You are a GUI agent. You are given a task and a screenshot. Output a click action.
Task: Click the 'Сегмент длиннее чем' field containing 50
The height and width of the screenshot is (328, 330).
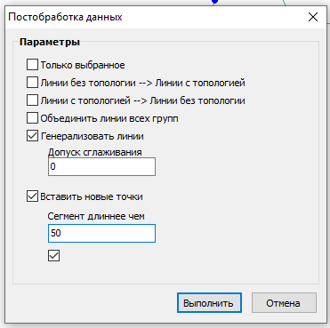click(x=101, y=233)
